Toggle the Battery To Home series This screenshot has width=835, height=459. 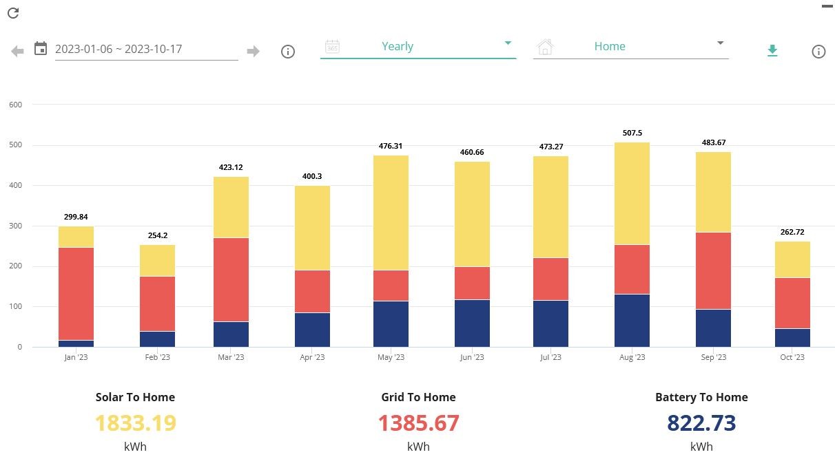point(701,397)
